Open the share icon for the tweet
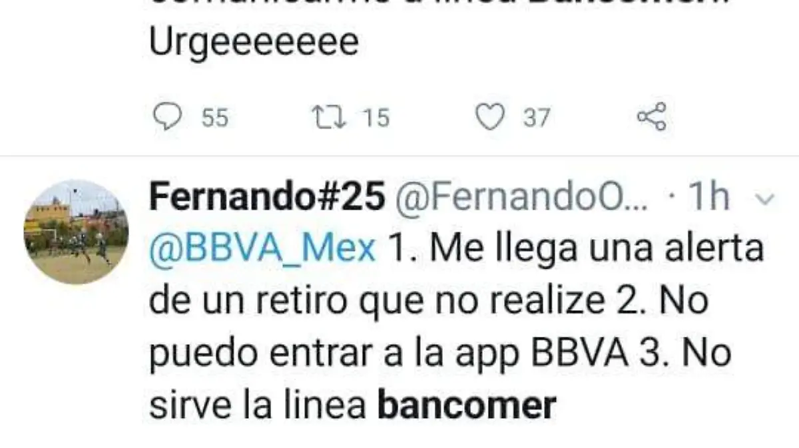The image size is (799, 448). [651, 118]
